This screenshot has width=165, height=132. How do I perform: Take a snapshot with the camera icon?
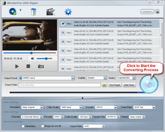[x=41, y=66]
